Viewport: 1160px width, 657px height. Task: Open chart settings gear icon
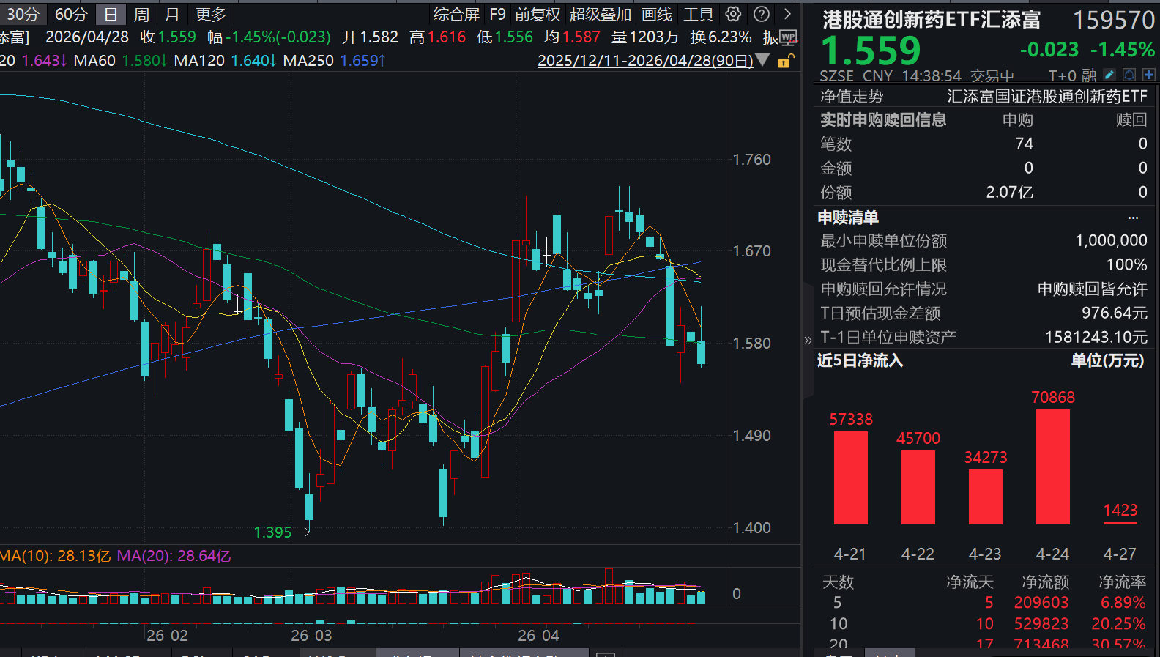733,14
